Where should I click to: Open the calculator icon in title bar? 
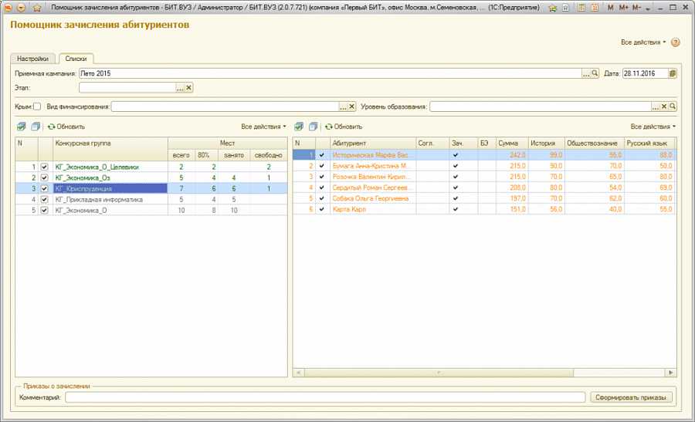[x=581, y=8]
